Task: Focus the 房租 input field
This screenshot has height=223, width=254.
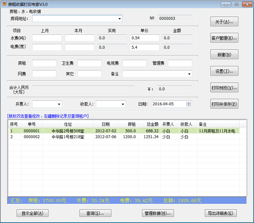Action: (44, 63)
